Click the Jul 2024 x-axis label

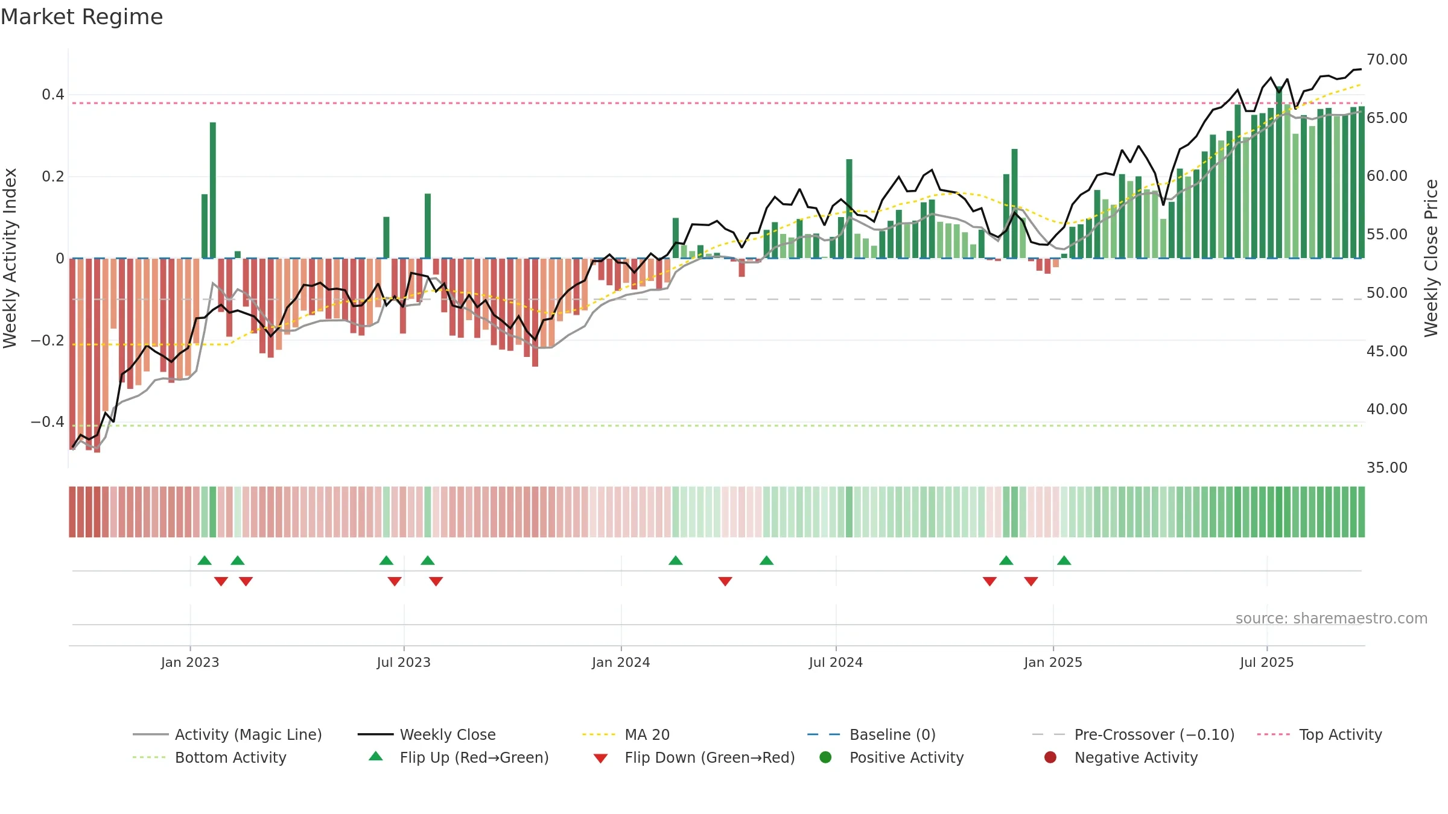836,663
